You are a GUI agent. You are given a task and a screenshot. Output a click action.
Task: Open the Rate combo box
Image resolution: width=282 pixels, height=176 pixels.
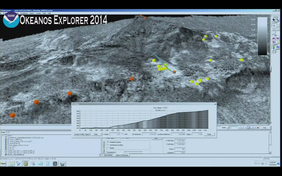pos(233,128)
